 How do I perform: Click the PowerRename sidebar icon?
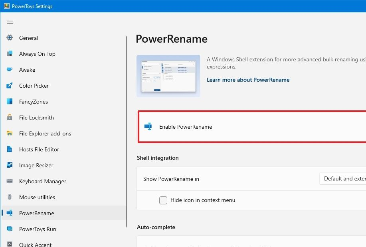click(10, 213)
